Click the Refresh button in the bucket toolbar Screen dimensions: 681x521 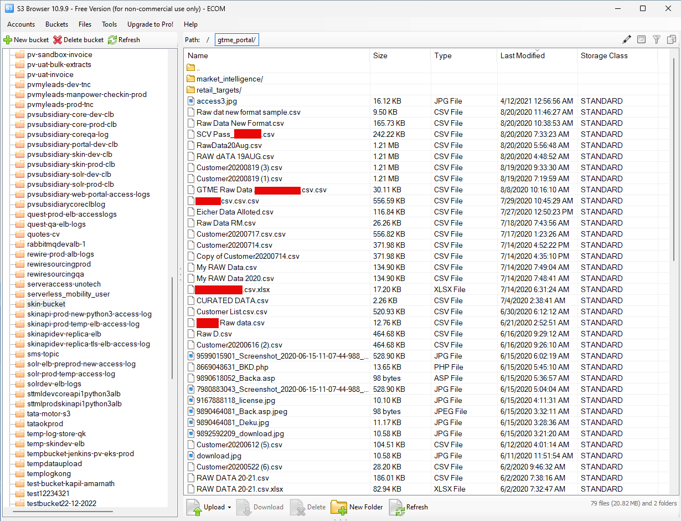click(x=124, y=40)
